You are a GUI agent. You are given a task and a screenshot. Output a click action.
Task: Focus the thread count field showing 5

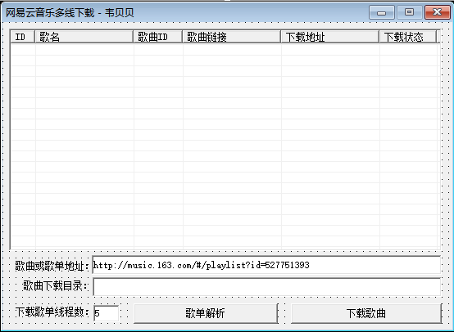tap(106, 313)
